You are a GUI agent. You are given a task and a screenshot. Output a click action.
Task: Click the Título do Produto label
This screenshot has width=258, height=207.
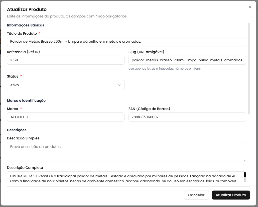(x=22, y=33)
